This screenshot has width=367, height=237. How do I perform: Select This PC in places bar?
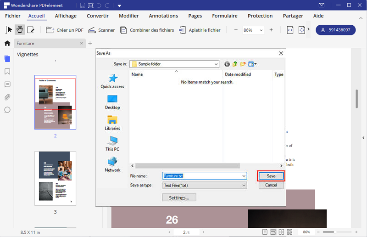click(x=112, y=144)
